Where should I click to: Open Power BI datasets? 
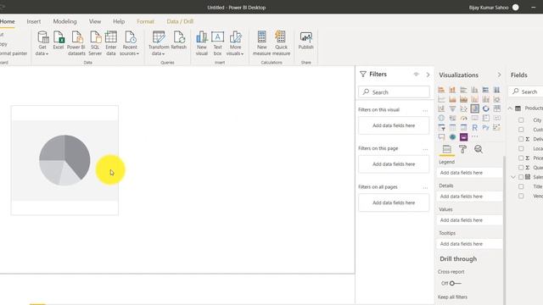pos(76,43)
